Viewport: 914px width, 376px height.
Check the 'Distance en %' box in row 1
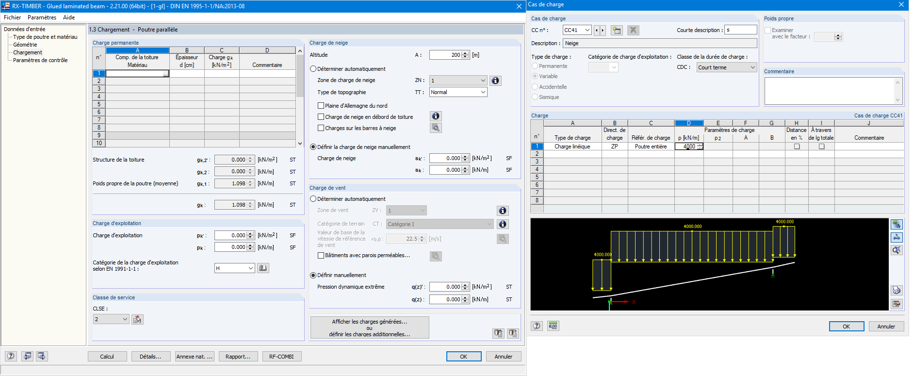point(797,147)
